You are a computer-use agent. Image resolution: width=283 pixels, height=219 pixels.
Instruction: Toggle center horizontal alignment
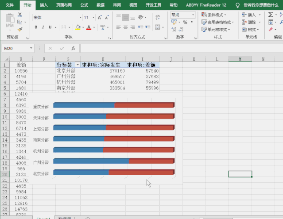pyautogui.click(x=125, y=27)
